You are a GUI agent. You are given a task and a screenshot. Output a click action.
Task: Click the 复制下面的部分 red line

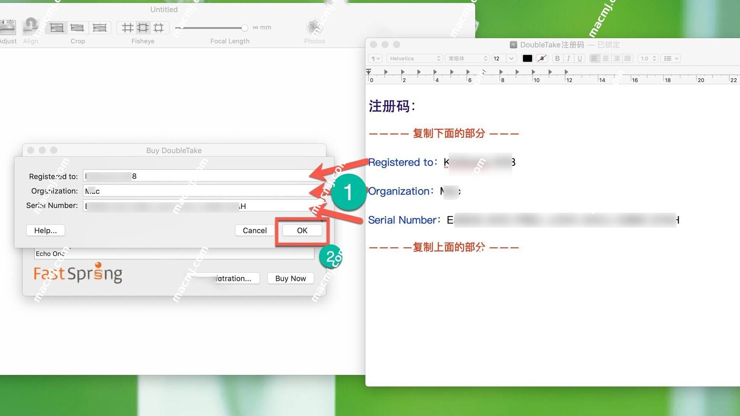click(444, 133)
